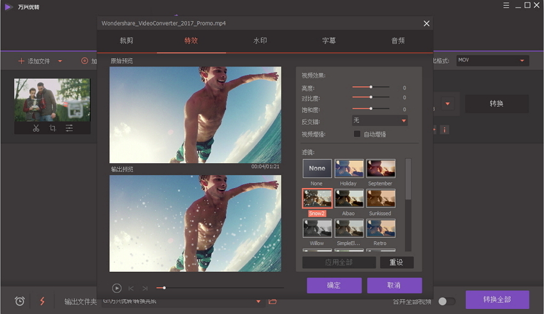Open effects adjust icon under the thumbnail
The width and height of the screenshot is (544, 314).
pos(69,129)
